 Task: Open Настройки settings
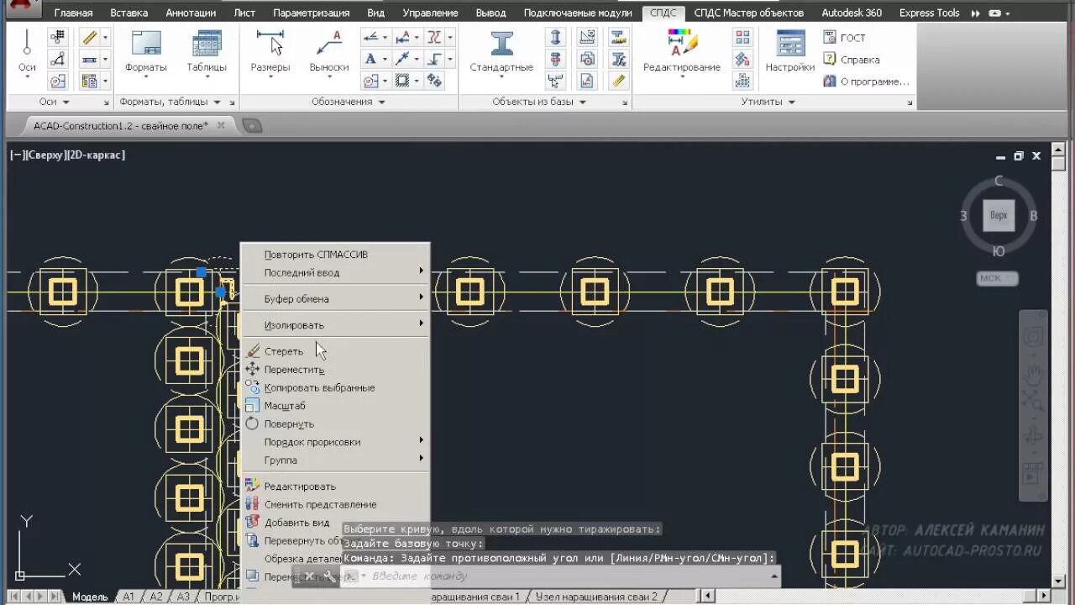(789, 52)
